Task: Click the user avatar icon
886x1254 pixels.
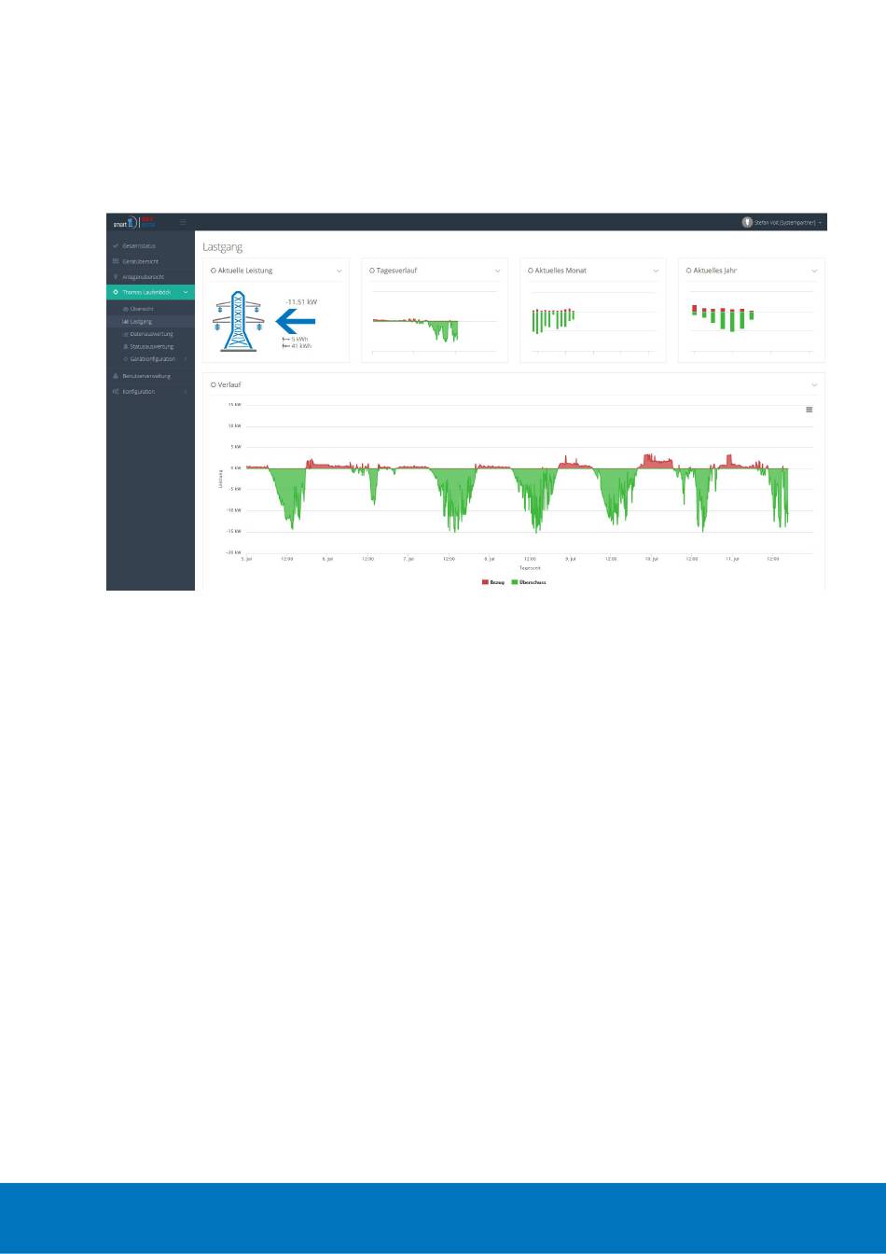Action: click(x=747, y=223)
